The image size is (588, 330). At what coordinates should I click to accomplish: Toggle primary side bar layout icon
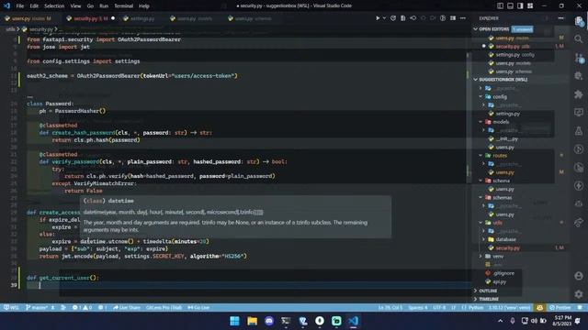coord(500,5)
